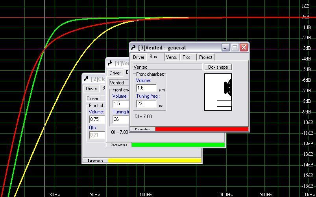
Task: Click the Ql = 7.00 text in [3]Vented
Action: [x=143, y=117]
